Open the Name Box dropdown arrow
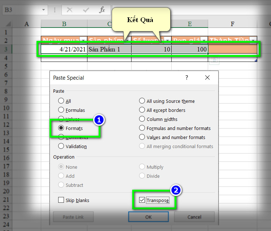This screenshot has height=231, width=271. pyautogui.click(x=44, y=10)
